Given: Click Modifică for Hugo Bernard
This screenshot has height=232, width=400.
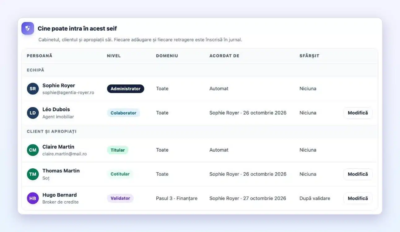Looking at the screenshot, I should tap(358, 198).
